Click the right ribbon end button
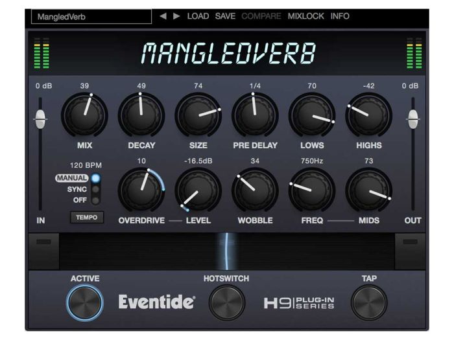This screenshot has height=340, width=454. (x=410, y=251)
